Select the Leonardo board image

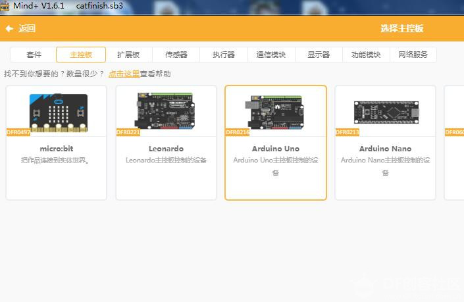click(165, 111)
